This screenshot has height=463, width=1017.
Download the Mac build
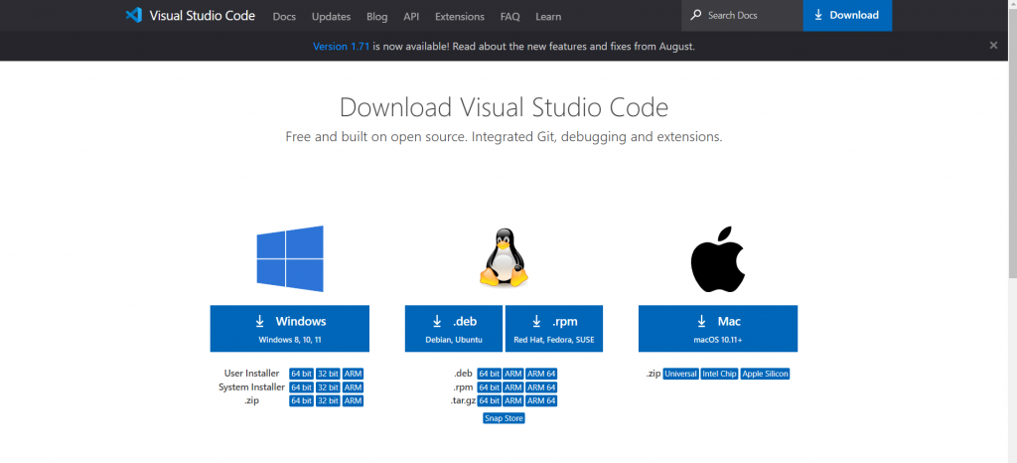pos(718,329)
